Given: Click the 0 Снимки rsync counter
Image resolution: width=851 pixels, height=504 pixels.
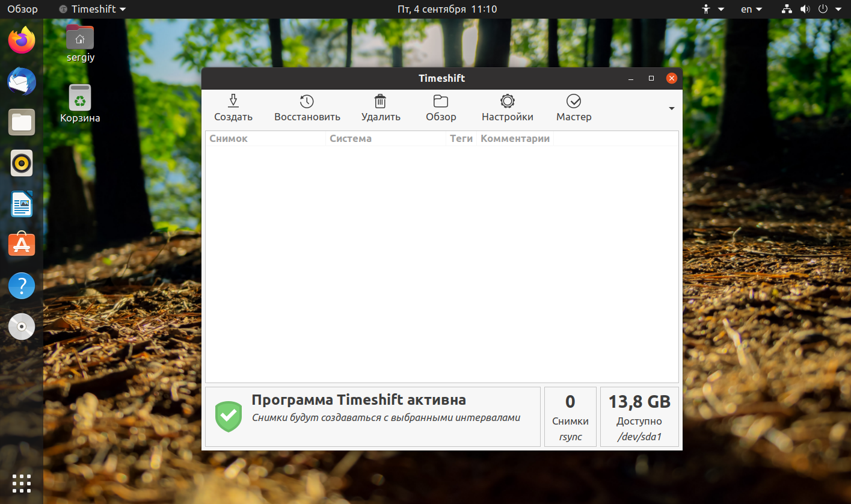Looking at the screenshot, I should pos(570,417).
